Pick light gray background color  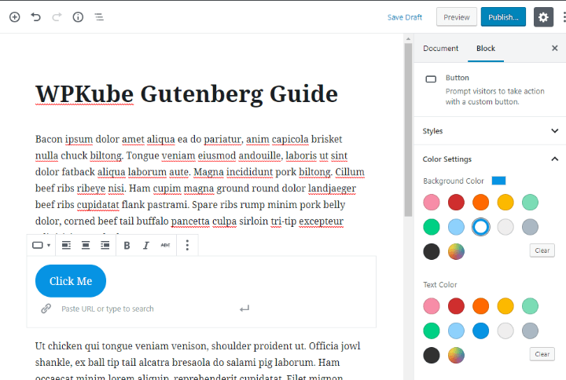coord(505,227)
